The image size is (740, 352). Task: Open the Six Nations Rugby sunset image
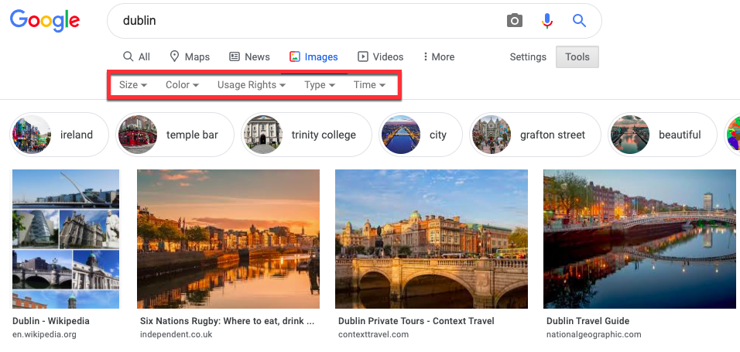click(228, 239)
